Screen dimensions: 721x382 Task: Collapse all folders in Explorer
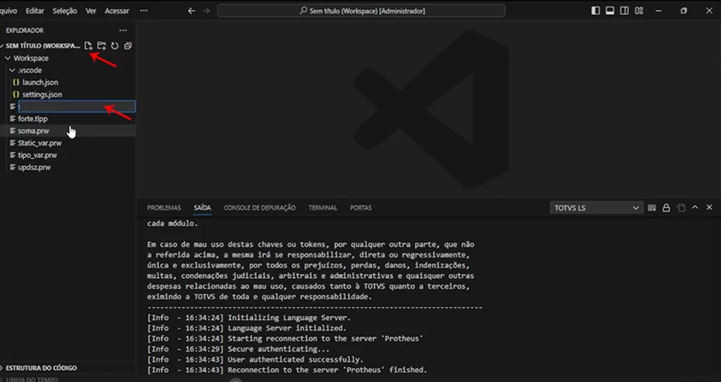(128, 46)
